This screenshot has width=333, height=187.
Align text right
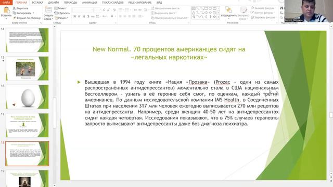click(x=129, y=16)
